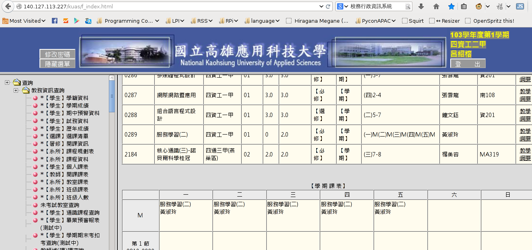Go to the browser home page icon
The height and width of the screenshot is (250, 532).
tap(436, 6)
